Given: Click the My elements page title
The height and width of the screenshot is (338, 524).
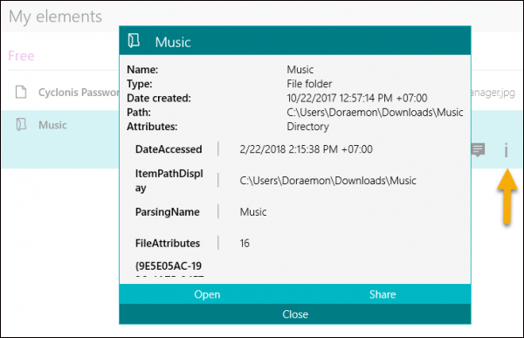Looking at the screenshot, I should tap(55, 17).
